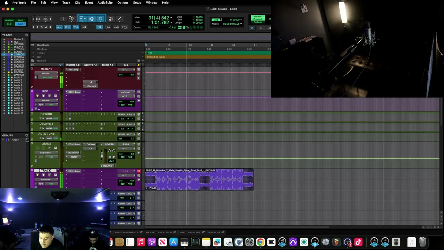Image resolution: width=444 pixels, height=250 pixels.
Task: Open the Clip menu
Action: click(77, 3)
